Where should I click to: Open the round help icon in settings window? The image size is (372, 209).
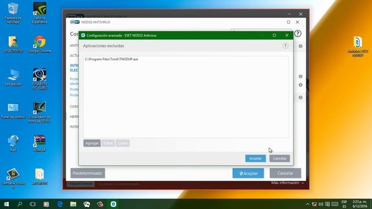[298, 34]
